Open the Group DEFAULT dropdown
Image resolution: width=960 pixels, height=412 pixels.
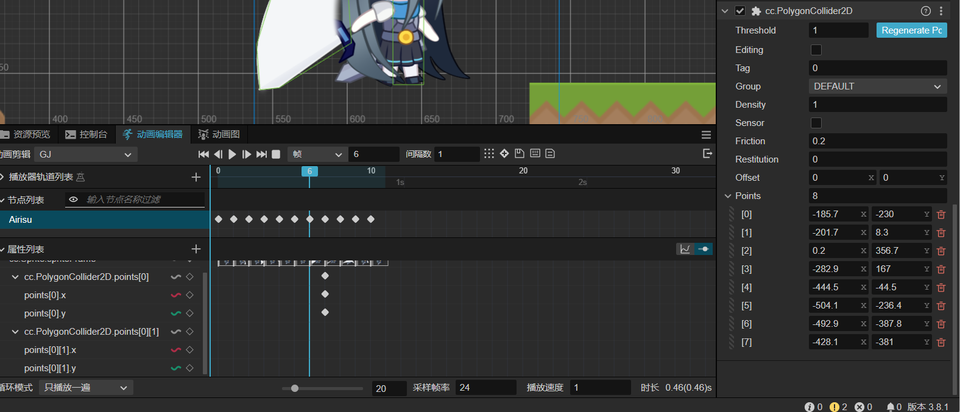click(x=878, y=86)
